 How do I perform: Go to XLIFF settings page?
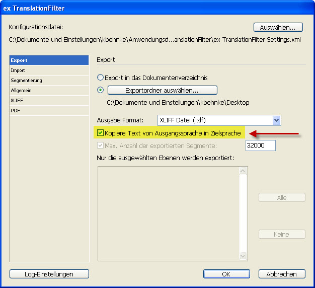tap(49, 100)
